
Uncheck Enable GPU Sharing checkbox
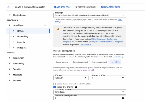[54, 87]
